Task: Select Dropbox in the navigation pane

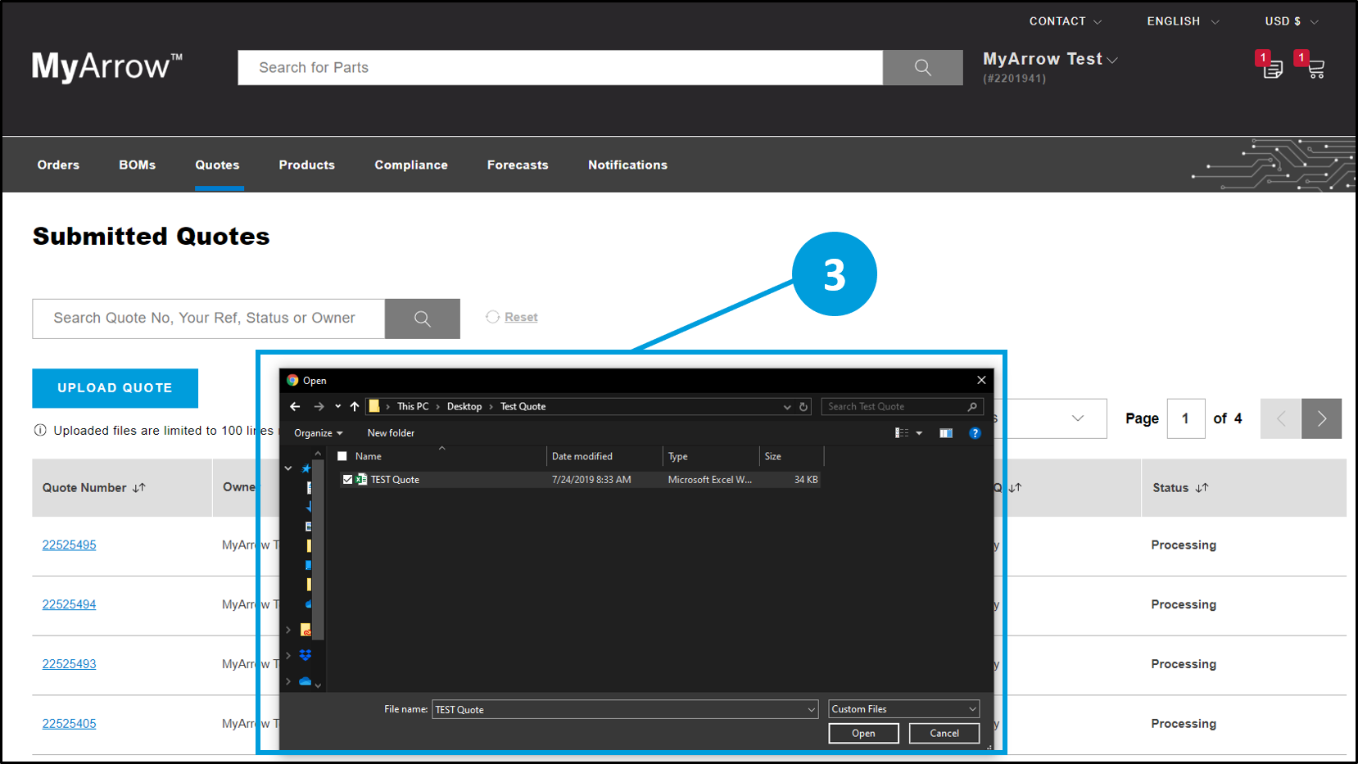Action: tap(306, 655)
